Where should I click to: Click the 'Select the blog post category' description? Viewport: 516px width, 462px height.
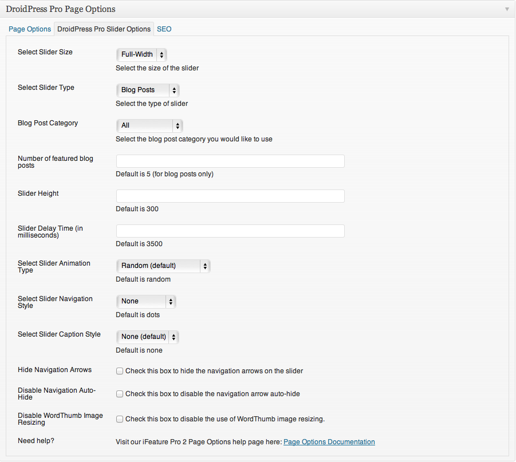point(194,139)
